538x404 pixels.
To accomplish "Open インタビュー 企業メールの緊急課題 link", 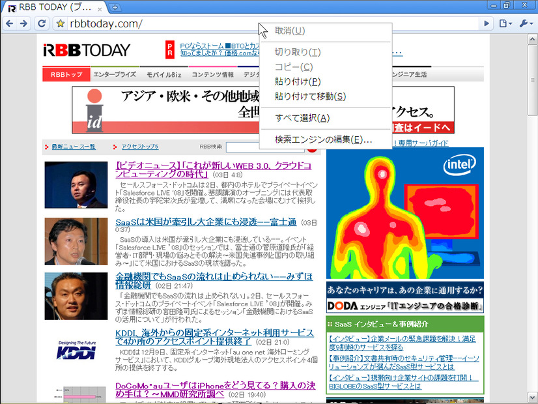I will (402, 343).
